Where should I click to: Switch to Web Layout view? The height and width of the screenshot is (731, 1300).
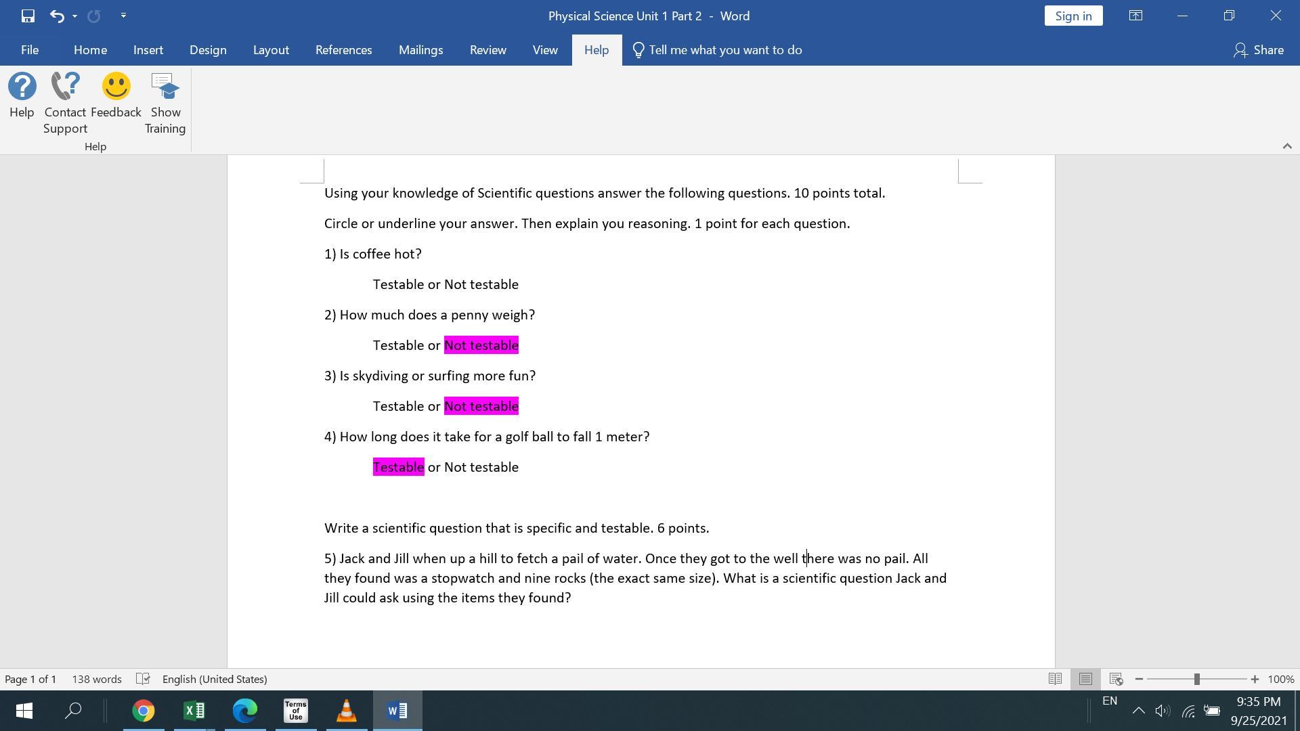pyautogui.click(x=1116, y=679)
